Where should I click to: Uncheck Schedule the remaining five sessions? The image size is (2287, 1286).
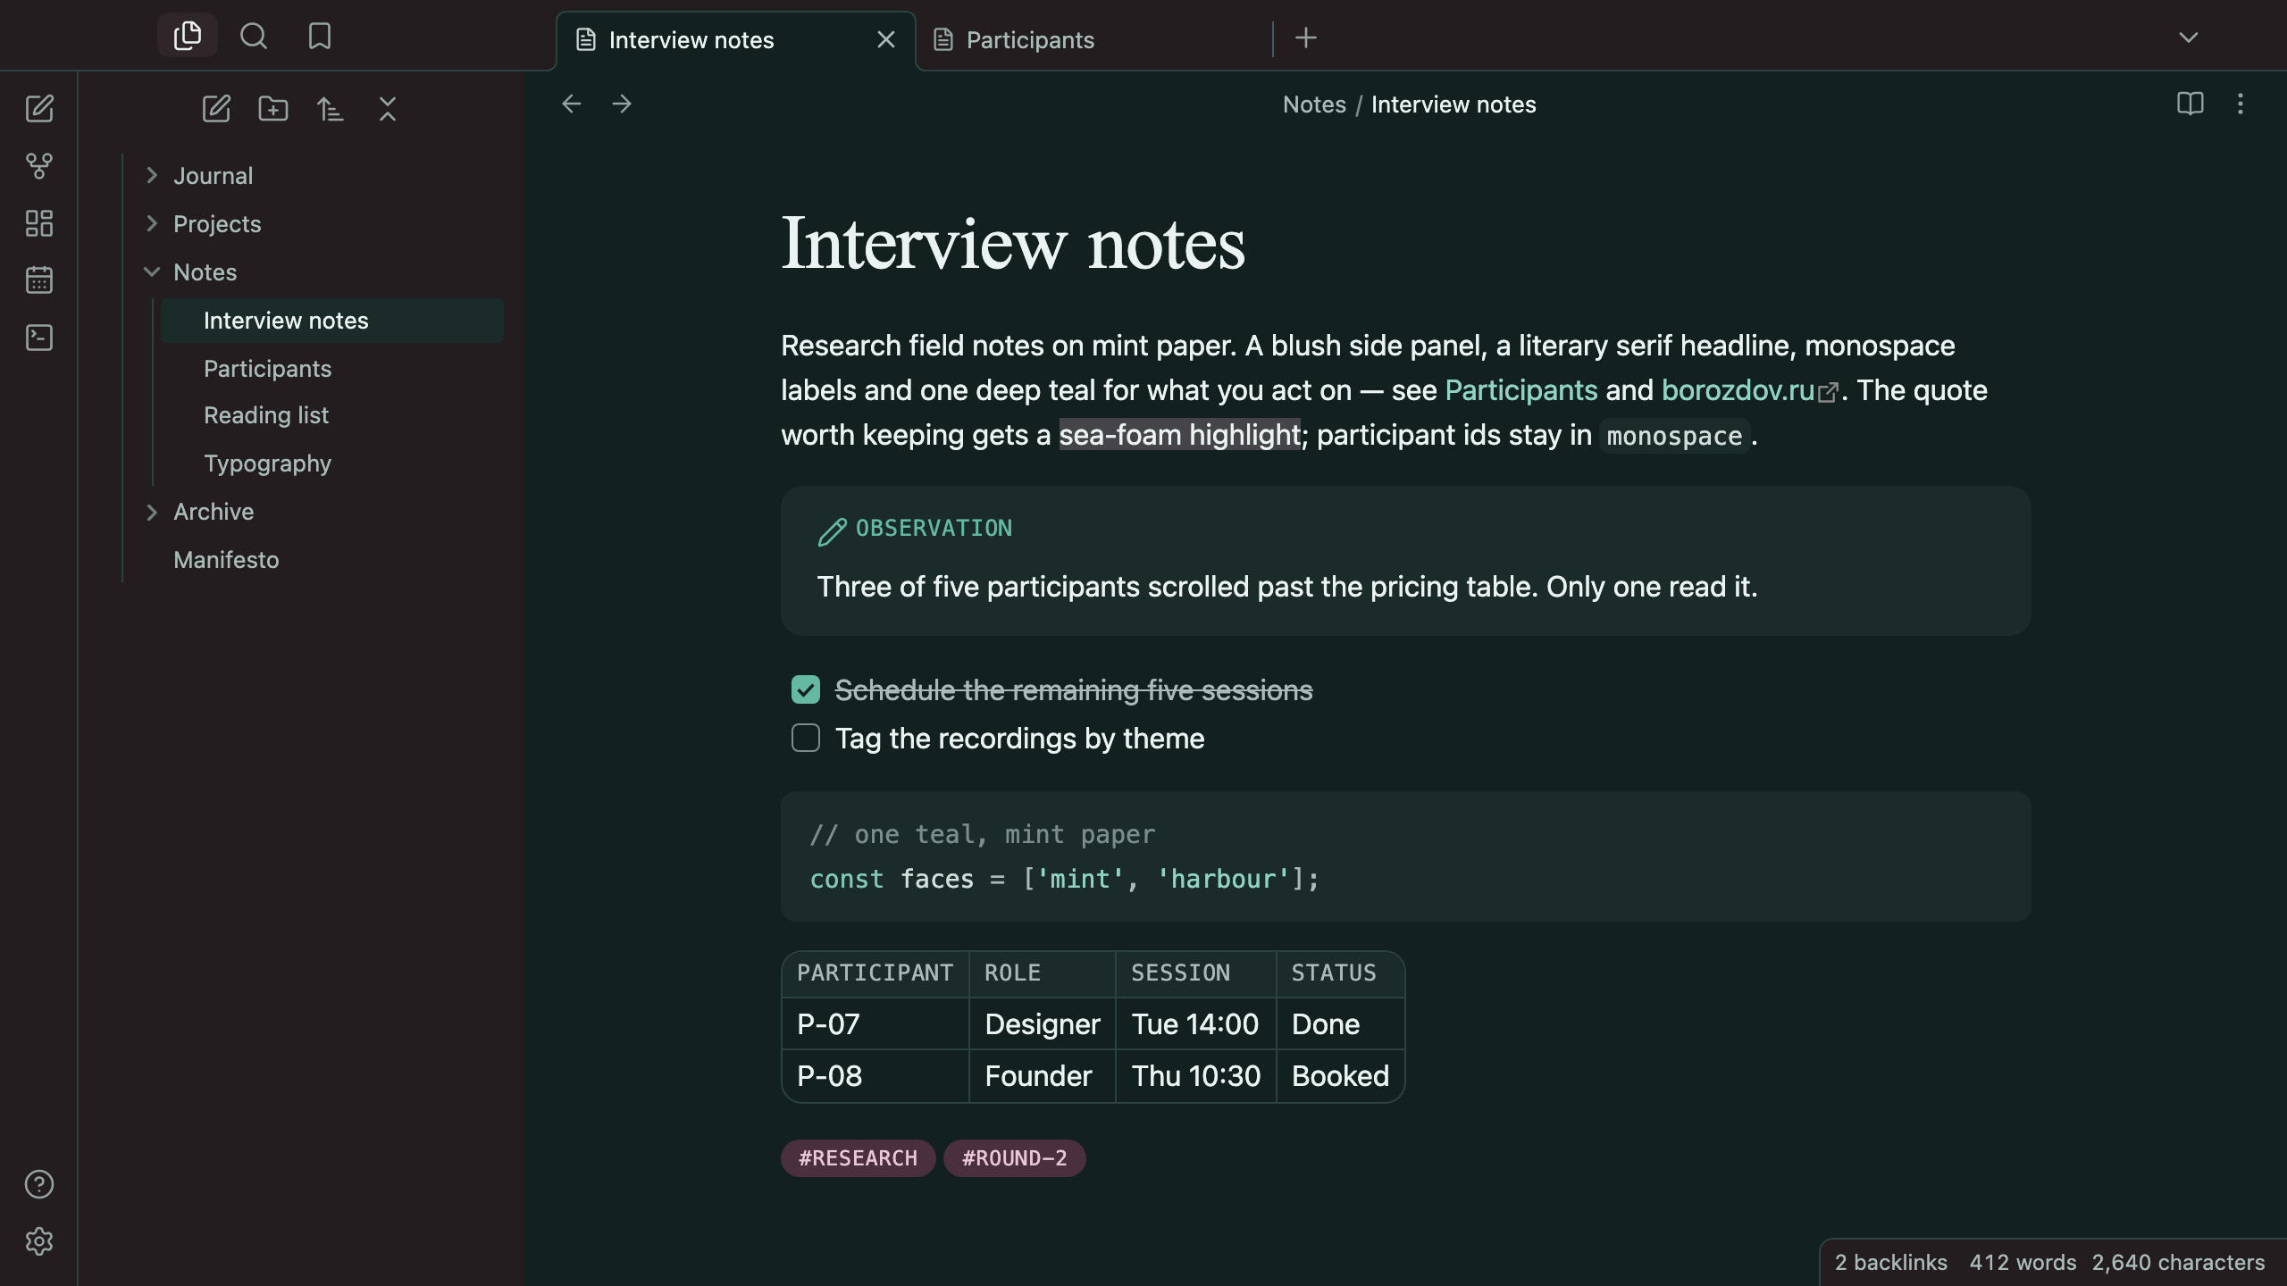pyautogui.click(x=806, y=689)
